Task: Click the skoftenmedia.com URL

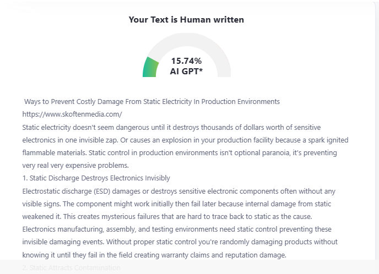Action: 72,114
